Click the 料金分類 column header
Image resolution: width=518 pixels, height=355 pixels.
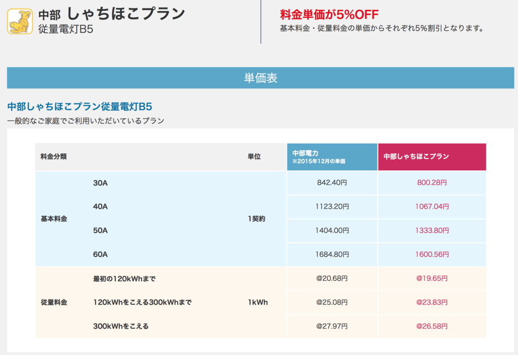(x=54, y=157)
